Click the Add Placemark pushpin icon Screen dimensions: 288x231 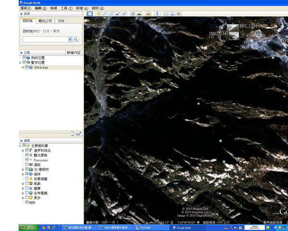(98, 13)
